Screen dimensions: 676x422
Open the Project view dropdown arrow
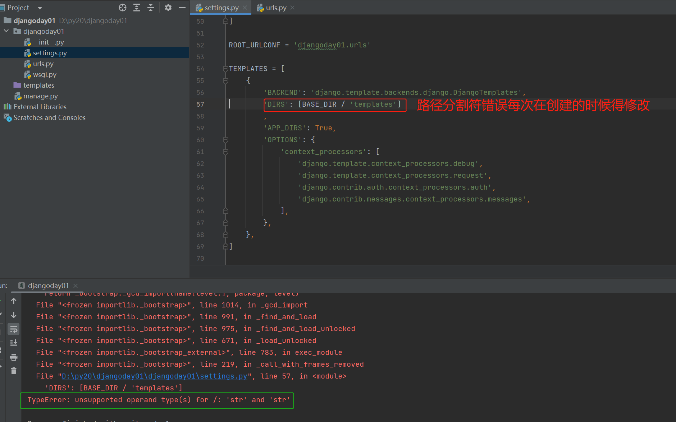(x=40, y=8)
